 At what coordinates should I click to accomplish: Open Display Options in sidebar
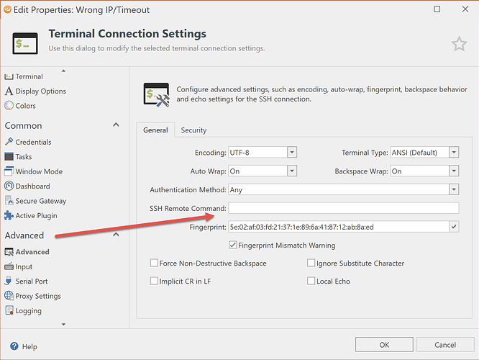pyautogui.click(x=40, y=91)
